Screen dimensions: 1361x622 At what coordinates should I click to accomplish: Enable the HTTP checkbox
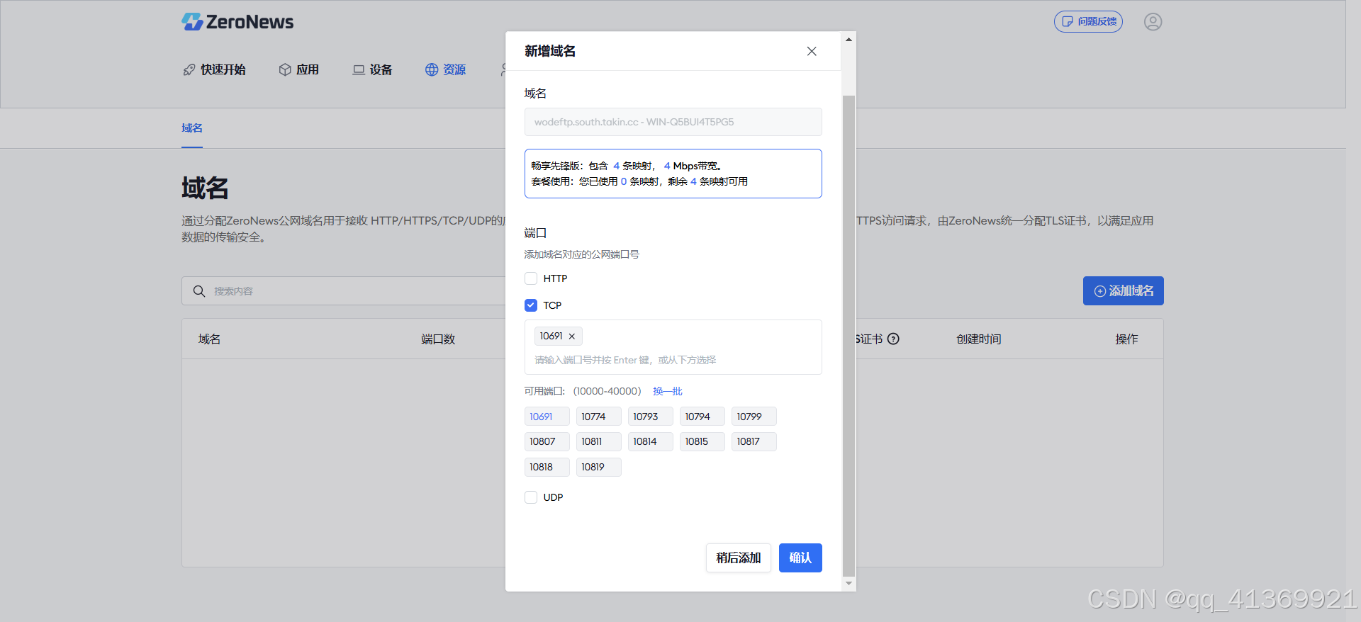[x=531, y=278]
